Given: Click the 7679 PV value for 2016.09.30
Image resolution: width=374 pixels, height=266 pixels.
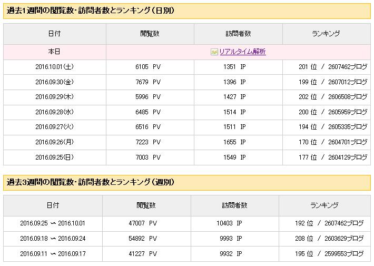Looking at the screenshot, I should pyautogui.click(x=148, y=82).
